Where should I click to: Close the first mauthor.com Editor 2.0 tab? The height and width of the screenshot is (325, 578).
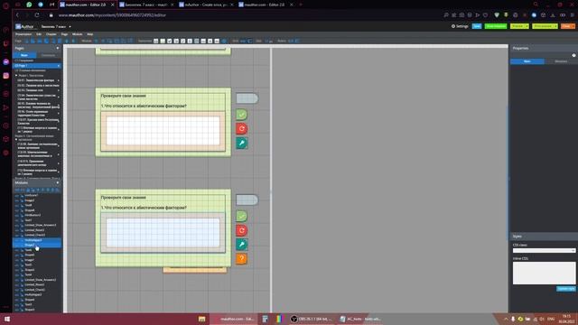click(113, 5)
